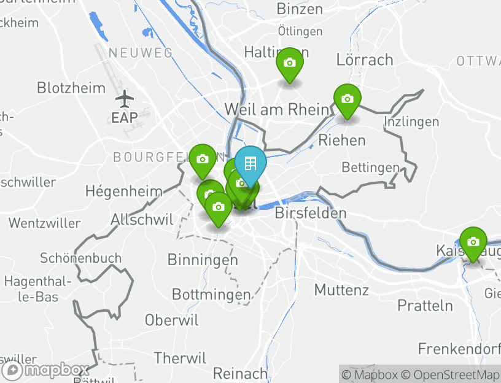Select the camera marker between Lörrach and Riehen

point(348,100)
